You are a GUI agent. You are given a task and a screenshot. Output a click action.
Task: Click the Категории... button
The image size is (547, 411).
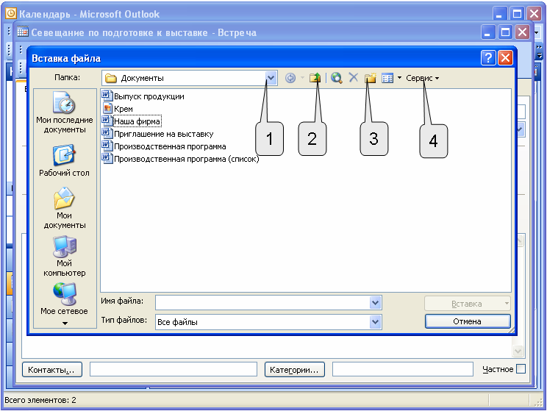point(294,370)
